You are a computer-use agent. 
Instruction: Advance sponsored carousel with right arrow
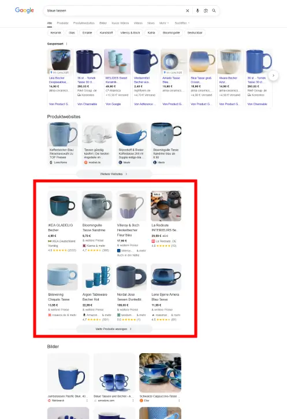tap(273, 76)
